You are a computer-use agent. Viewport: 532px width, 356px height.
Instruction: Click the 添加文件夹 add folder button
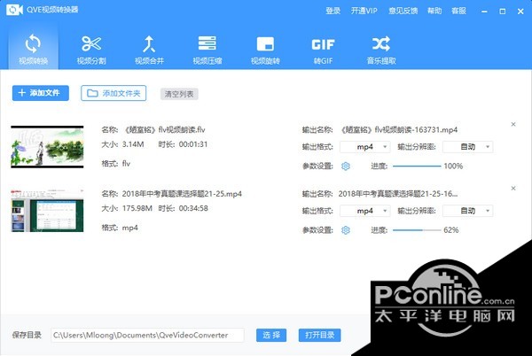pyautogui.click(x=113, y=93)
